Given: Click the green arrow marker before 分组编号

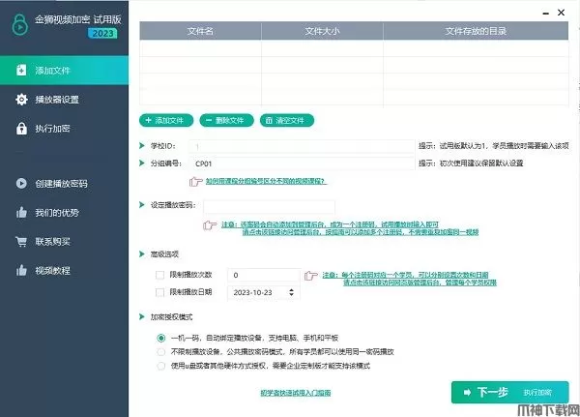Looking at the screenshot, I should [x=142, y=163].
